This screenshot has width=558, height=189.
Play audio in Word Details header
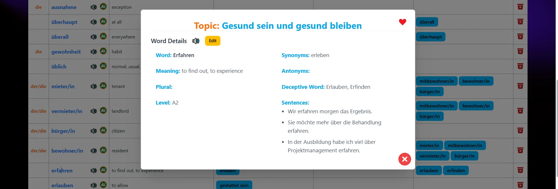coord(196,41)
